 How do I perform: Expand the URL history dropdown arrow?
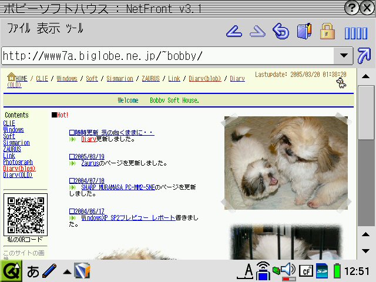tap(343, 56)
